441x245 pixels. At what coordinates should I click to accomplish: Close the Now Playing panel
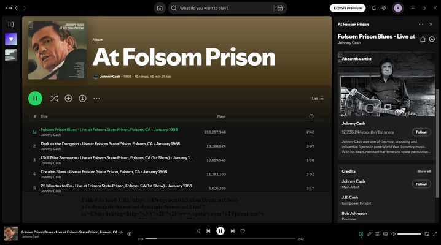(x=431, y=24)
